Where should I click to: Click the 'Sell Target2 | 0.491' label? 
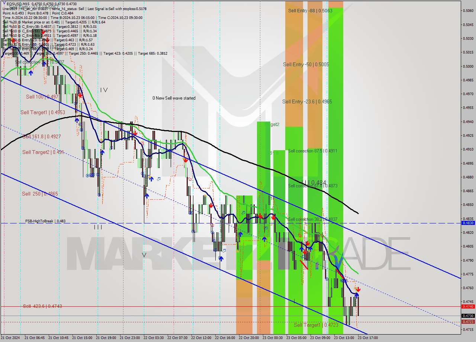(x=43, y=152)
